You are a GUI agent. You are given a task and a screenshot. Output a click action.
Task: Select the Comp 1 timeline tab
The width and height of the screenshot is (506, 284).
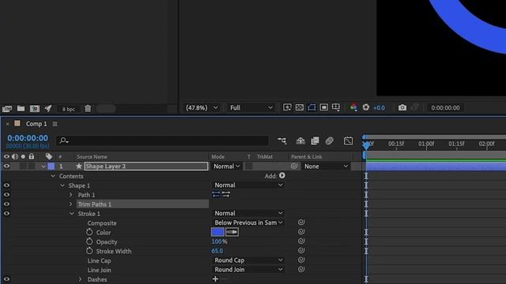36,124
